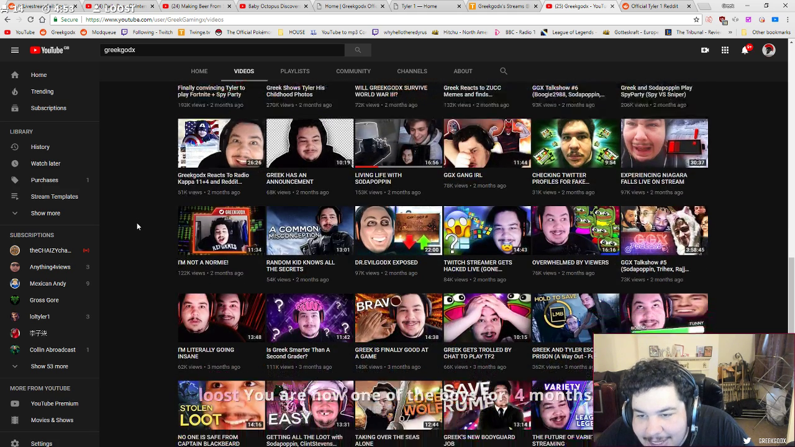
Task: Open the account avatar menu
Action: 769,50
